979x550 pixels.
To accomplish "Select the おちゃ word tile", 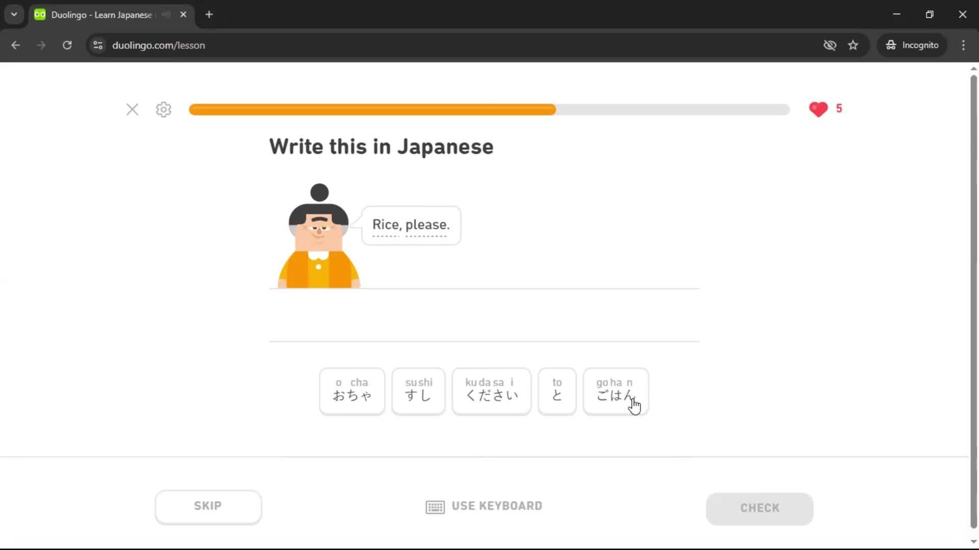I will (352, 391).
